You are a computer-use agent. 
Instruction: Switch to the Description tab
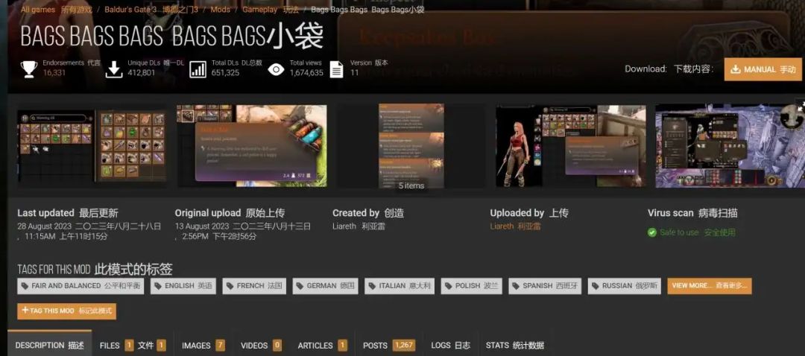click(49, 346)
